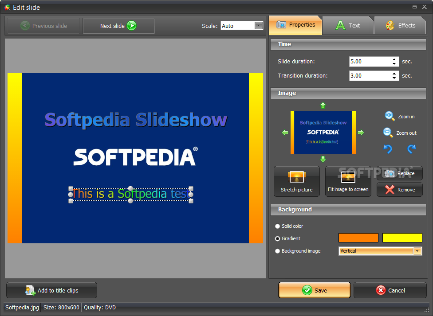
Task: Open the Text tab
Action: tap(348, 26)
